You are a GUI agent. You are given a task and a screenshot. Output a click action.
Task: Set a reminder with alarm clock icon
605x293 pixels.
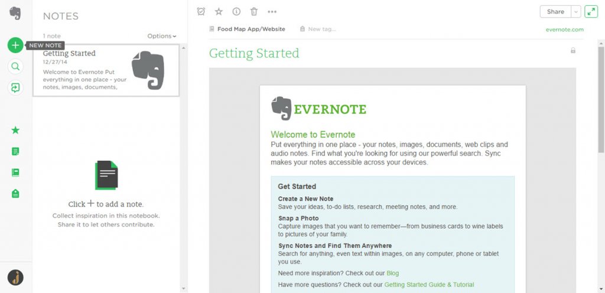coord(201,12)
